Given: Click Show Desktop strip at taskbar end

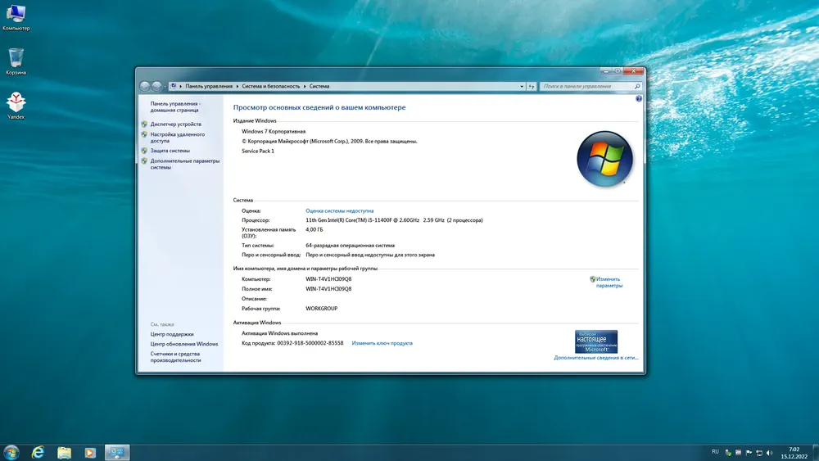Looking at the screenshot, I should (x=816, y=453).
